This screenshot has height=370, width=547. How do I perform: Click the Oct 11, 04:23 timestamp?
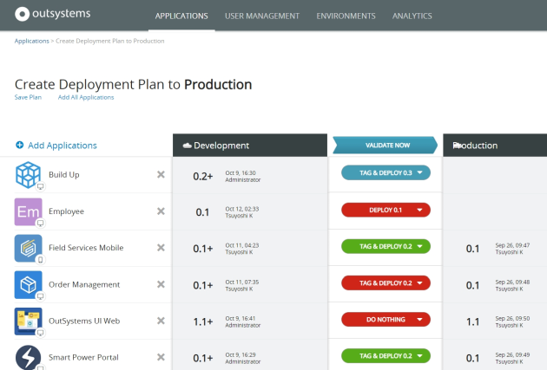point(242,245)
